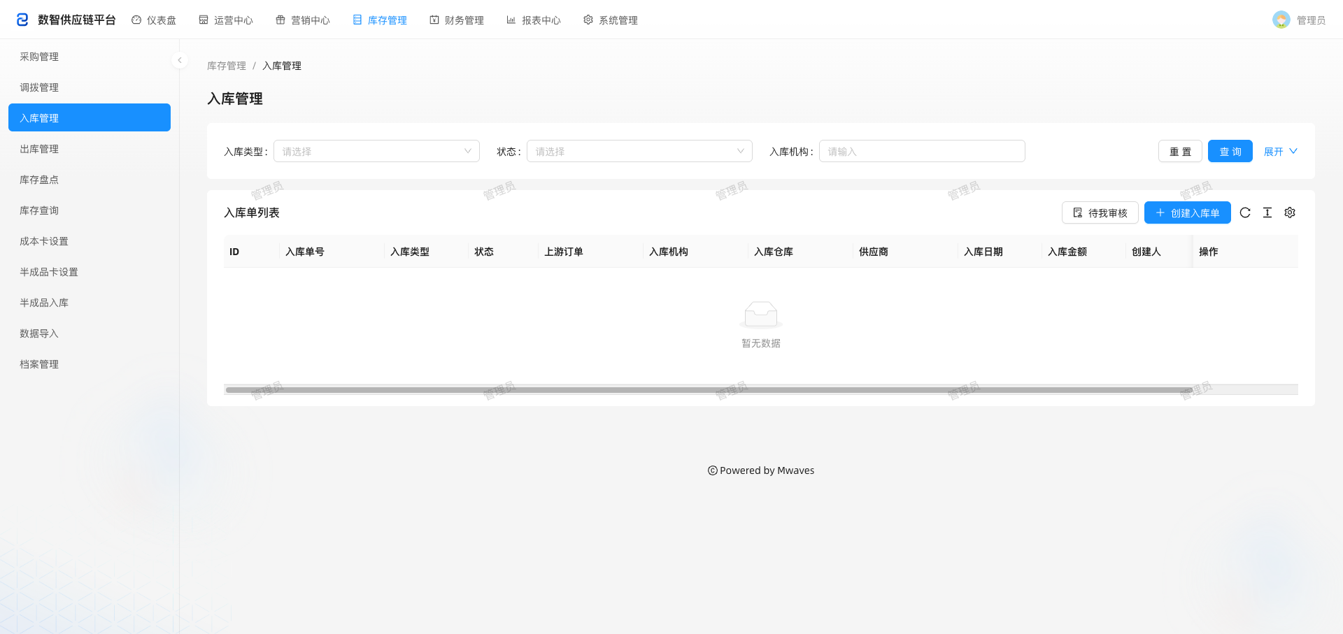Image resolution: width=1343 pixels, height=634 pixels.
Task: Click 管理员 username text
Action: click(1311, 20)
